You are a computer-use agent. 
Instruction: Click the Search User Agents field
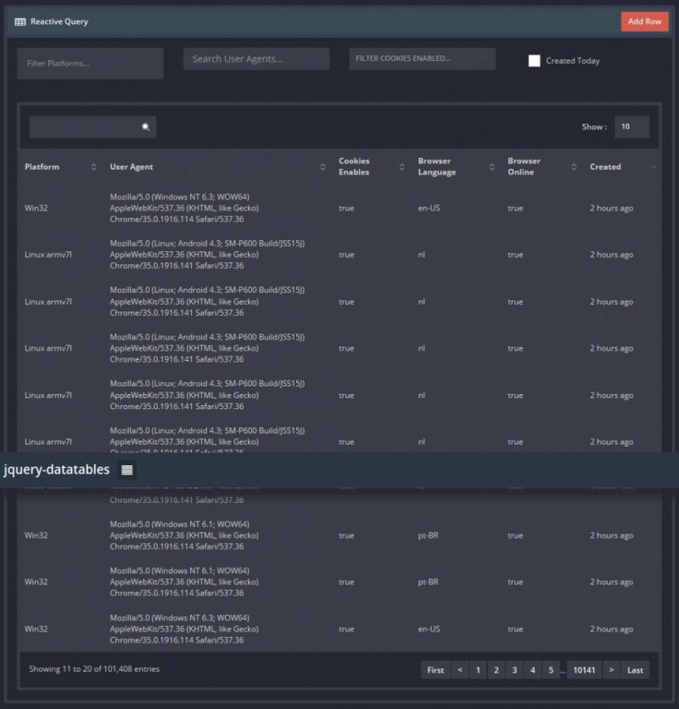click(255, 59)
